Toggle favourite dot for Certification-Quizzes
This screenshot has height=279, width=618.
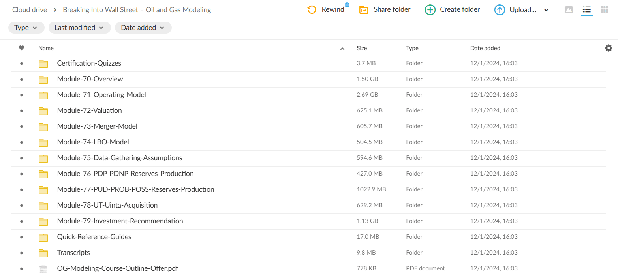21,63
